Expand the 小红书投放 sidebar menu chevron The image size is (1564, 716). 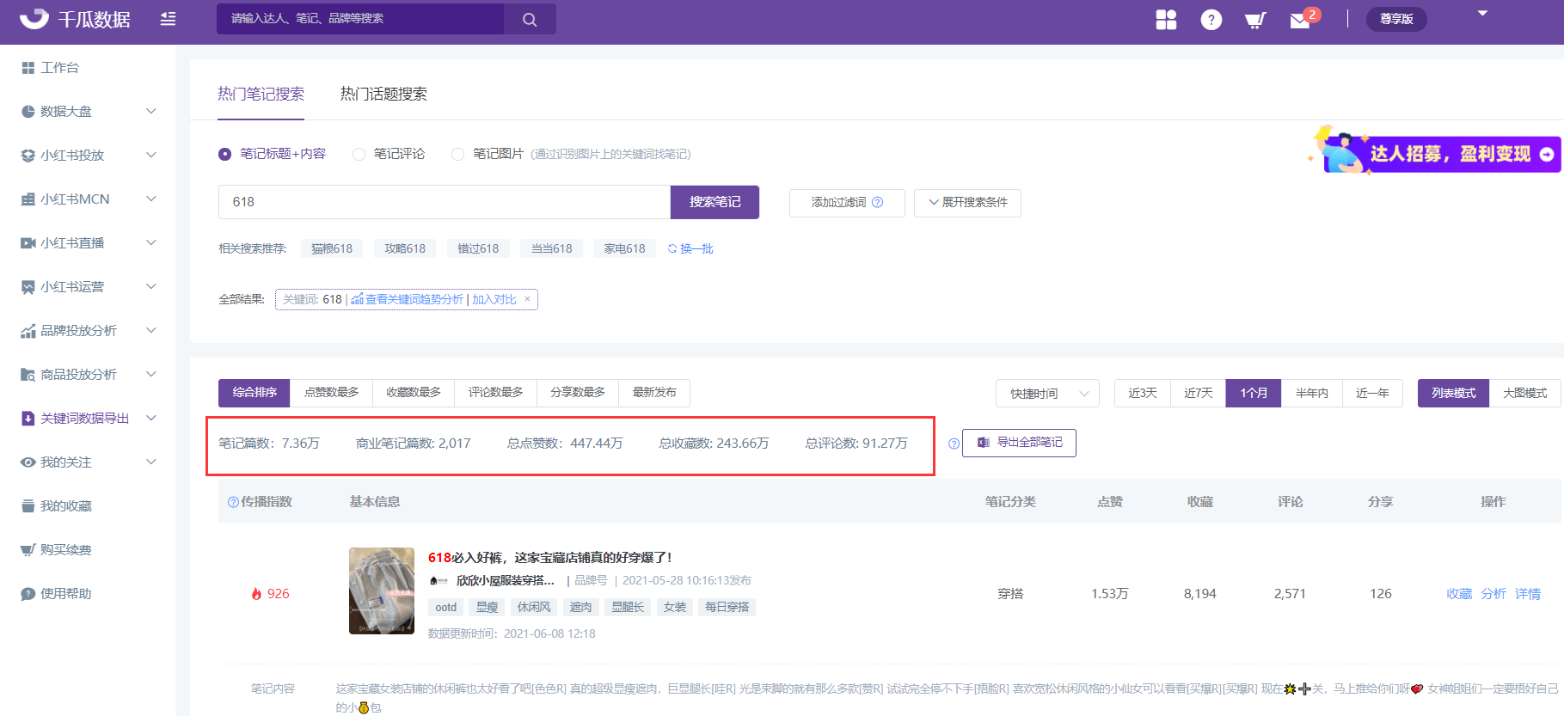tap(151, 155)
